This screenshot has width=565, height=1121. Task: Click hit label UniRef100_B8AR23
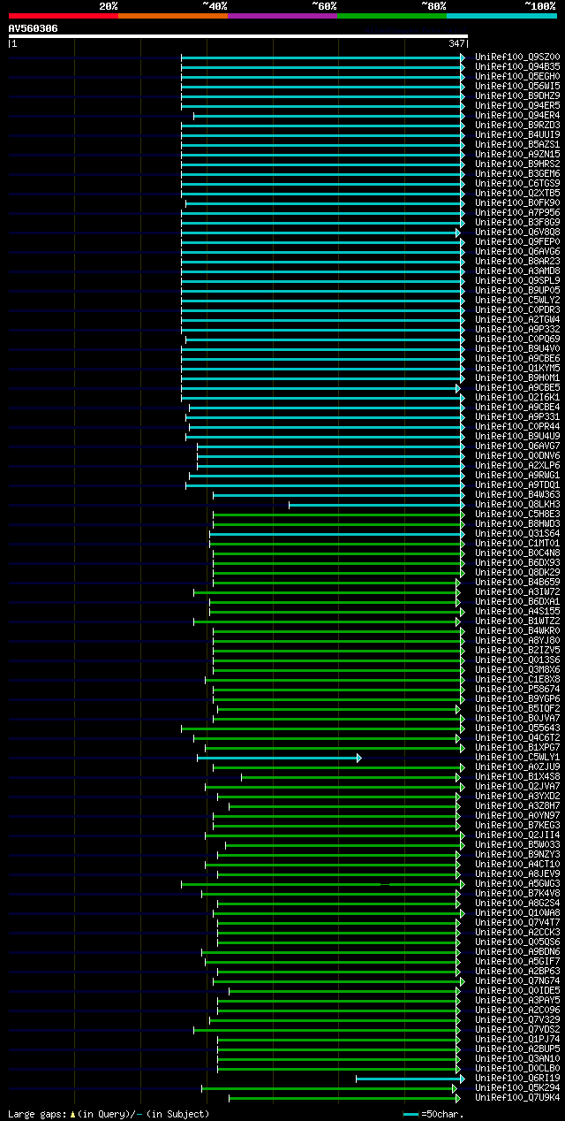pyautogui.click(x=517, y=261)
